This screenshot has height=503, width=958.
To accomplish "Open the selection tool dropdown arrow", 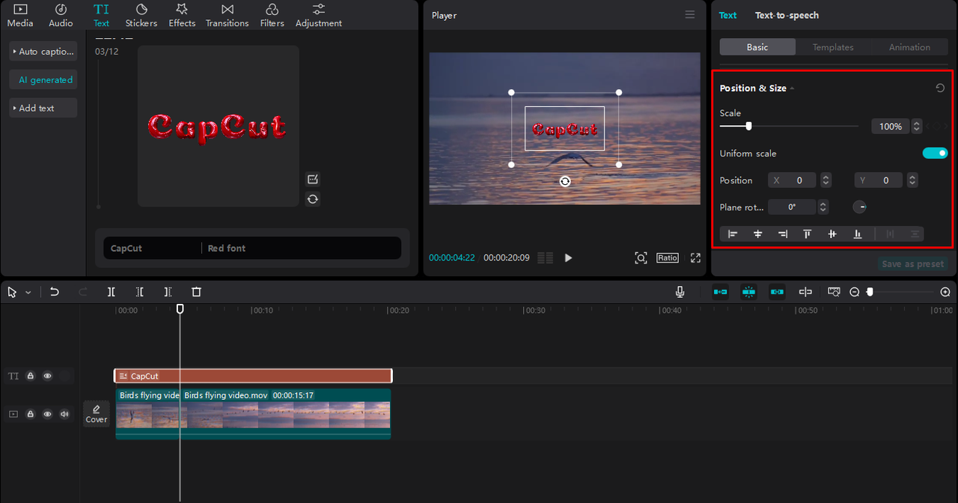I will coord(28,293).
